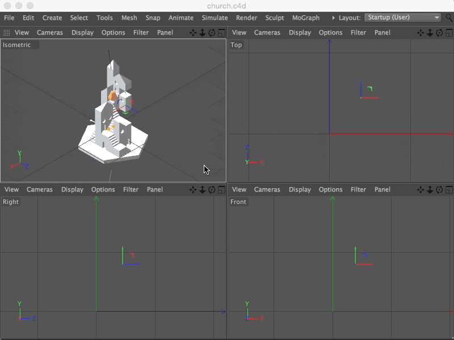
Task: Click the rotate camera icon in the Top viewport
Action: point(438,32)
